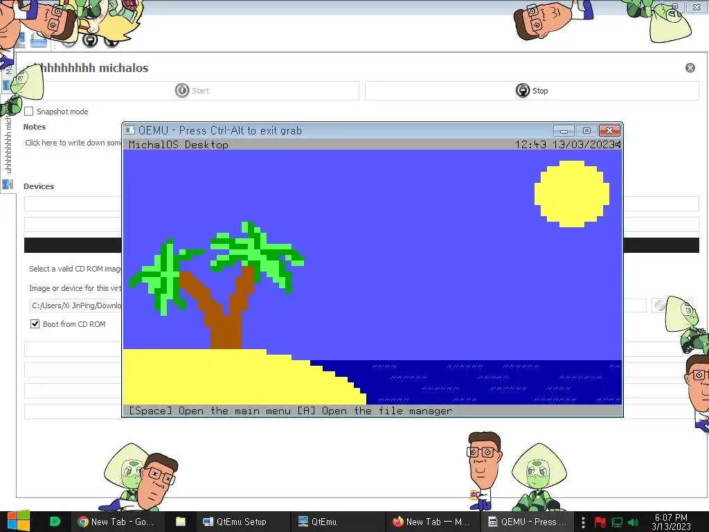Open the Windows Start menu
The image size is (709, 532).
[18, 522]
